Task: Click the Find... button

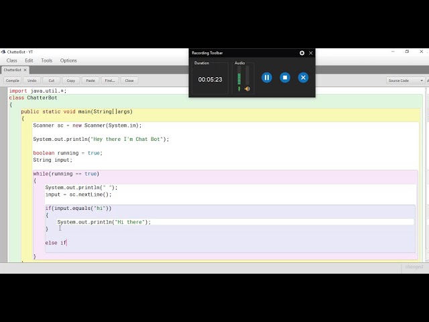Action: (x=110, y=80)
